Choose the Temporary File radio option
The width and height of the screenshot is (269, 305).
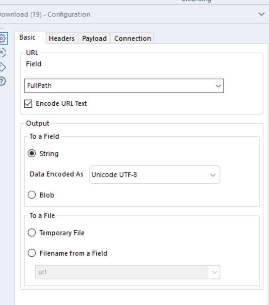point(31,233)
